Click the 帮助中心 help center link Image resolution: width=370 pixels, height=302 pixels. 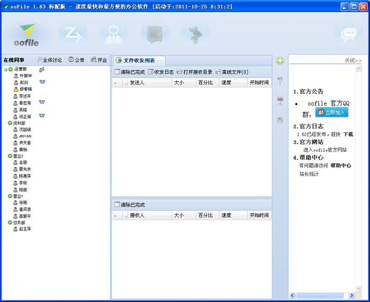pyautogui.click(x=341, y=165)
